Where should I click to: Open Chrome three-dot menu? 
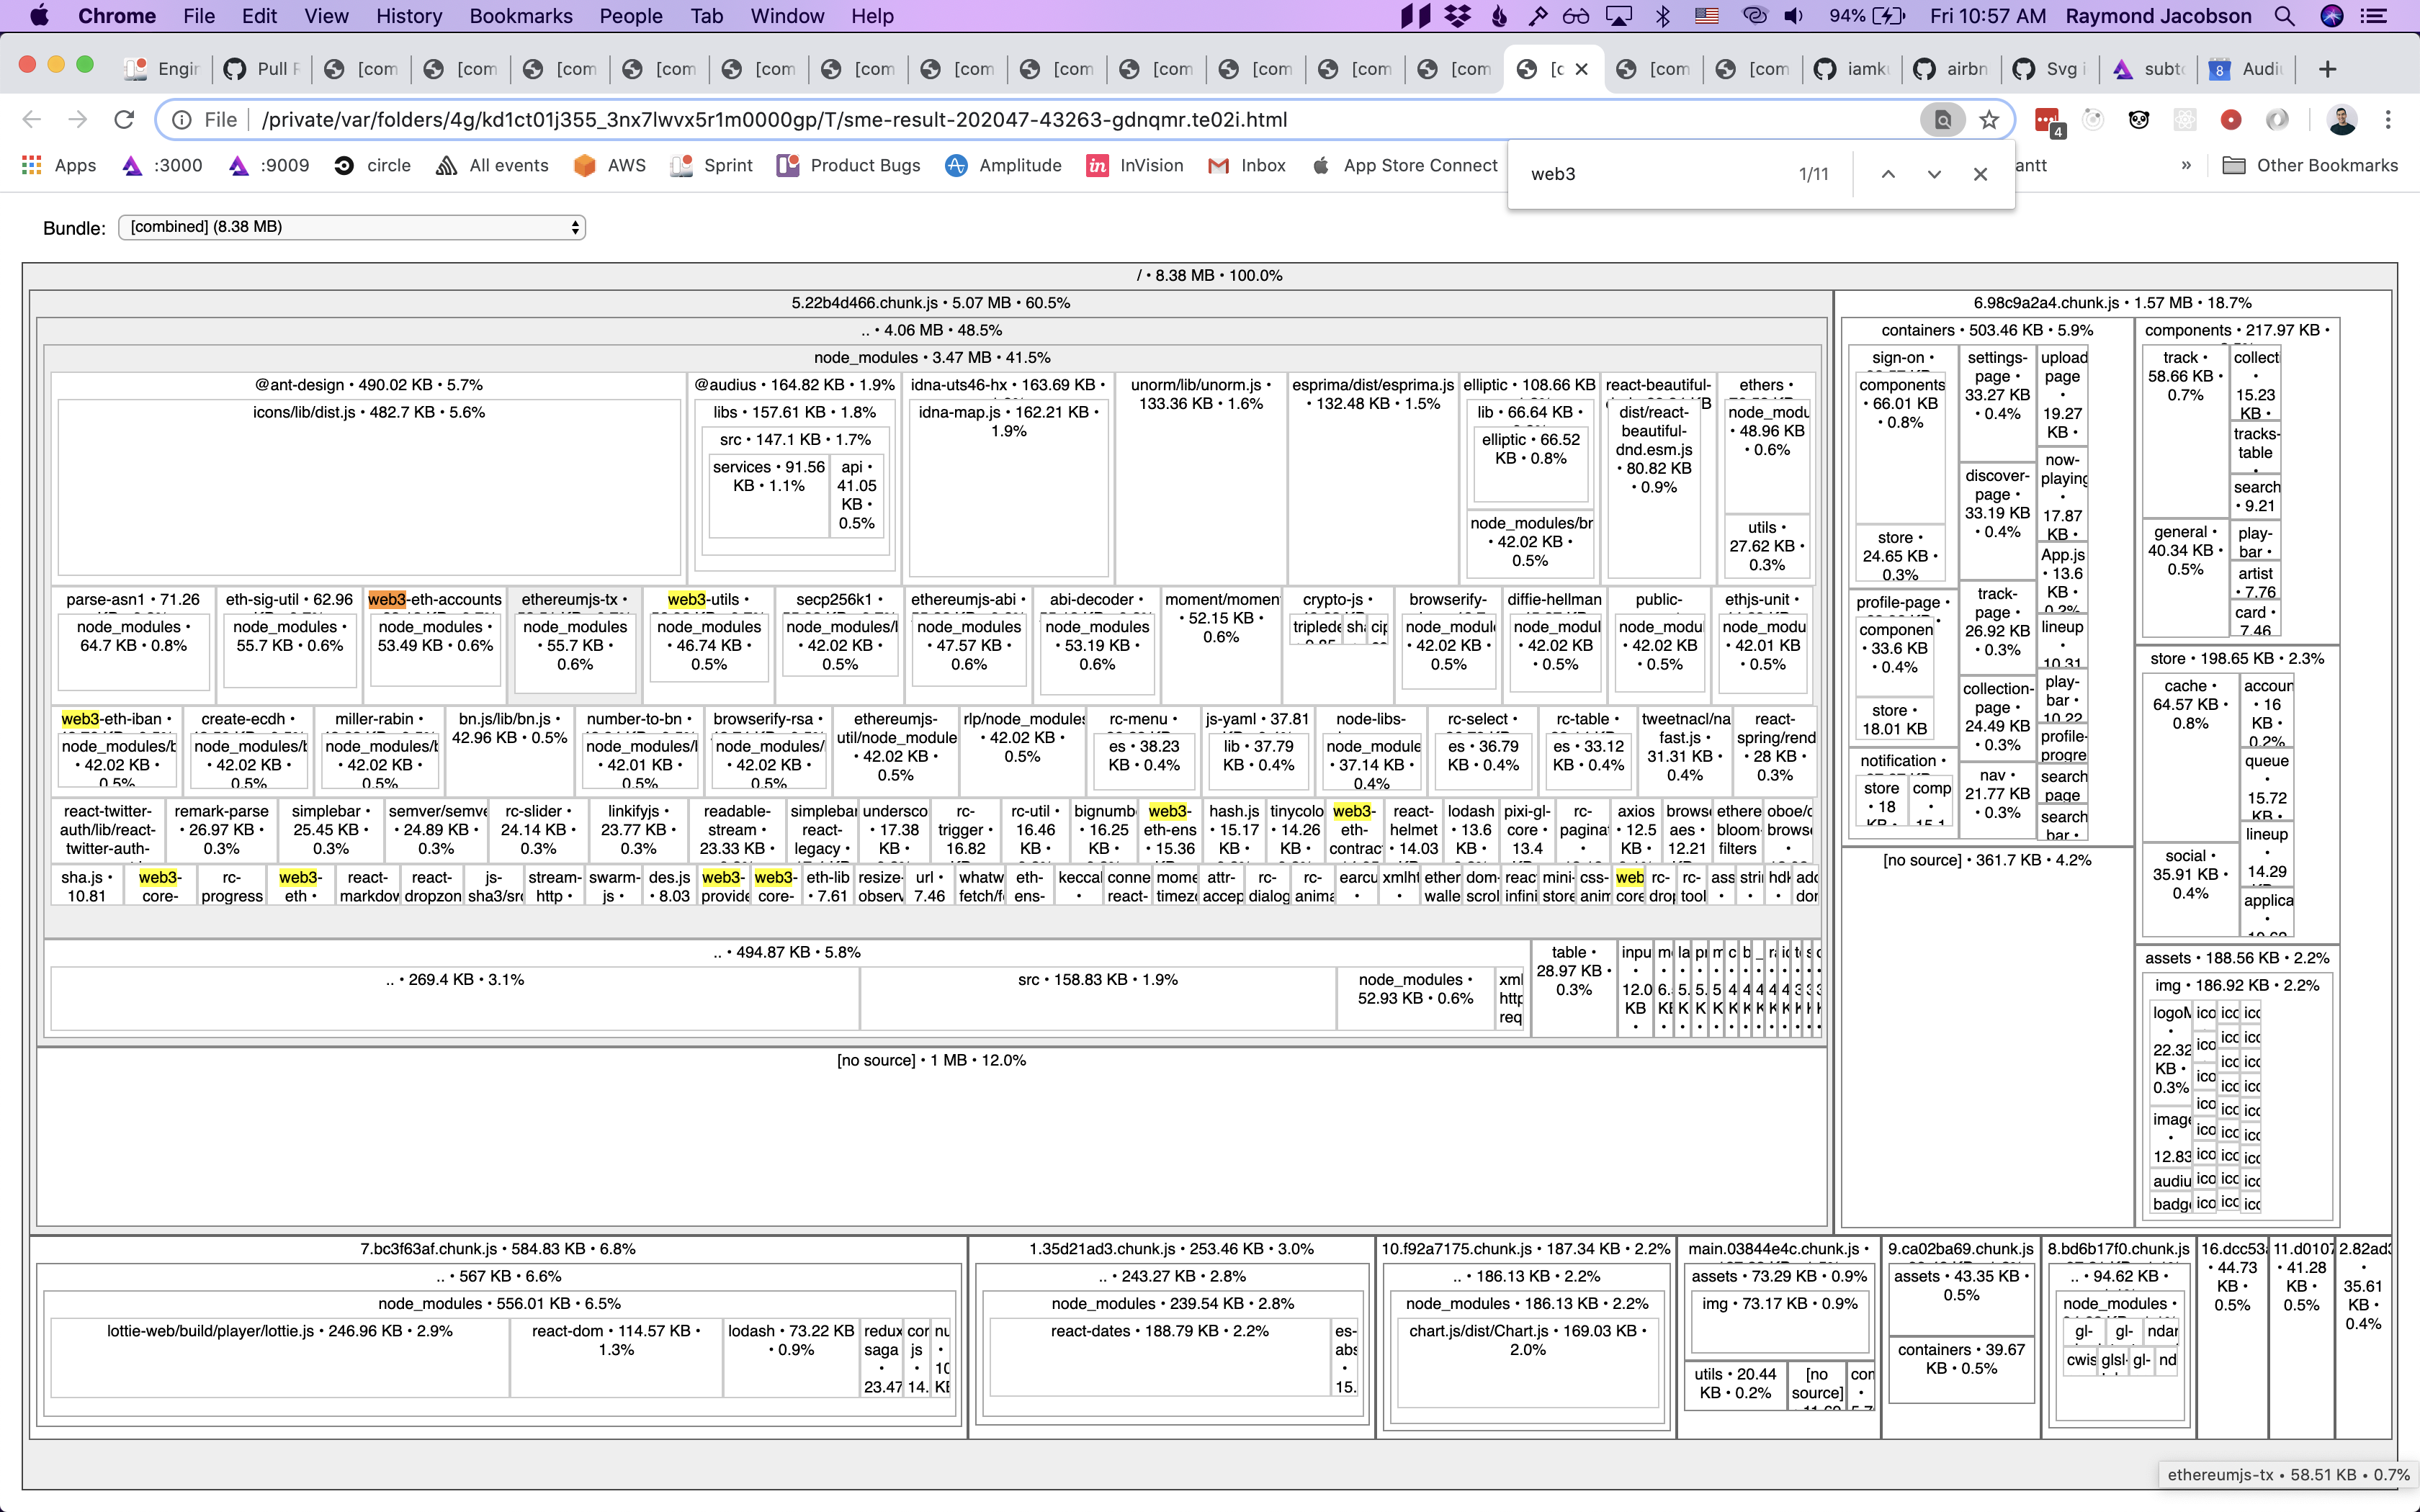(2388, 120)
